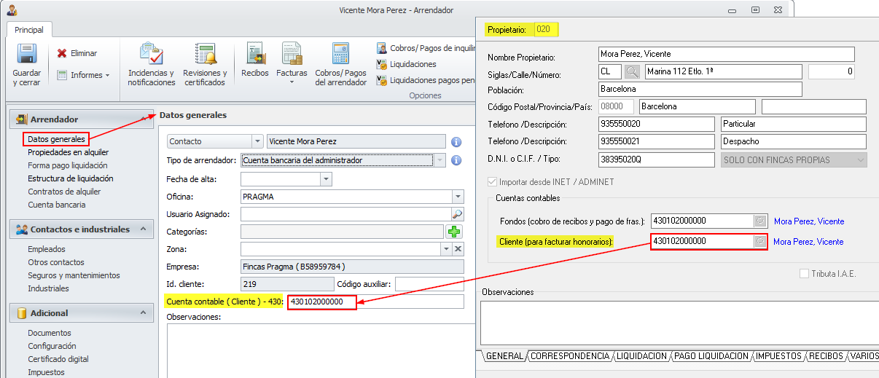Open the Tipo de arrendador dropdown
879x378 pixels.
(439, 160)
